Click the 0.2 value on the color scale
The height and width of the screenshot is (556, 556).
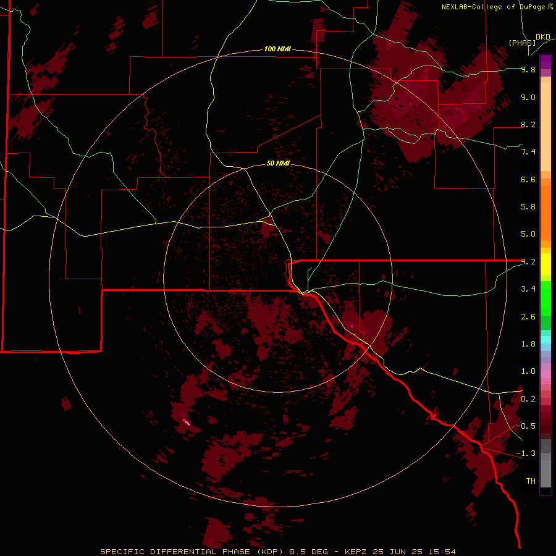pos(528,399)
